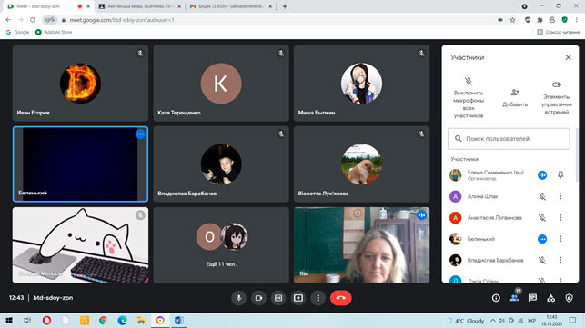The width and height of the screenshot is (585, 328).
Task: Mute all participants' microphones
Action: 469,98
